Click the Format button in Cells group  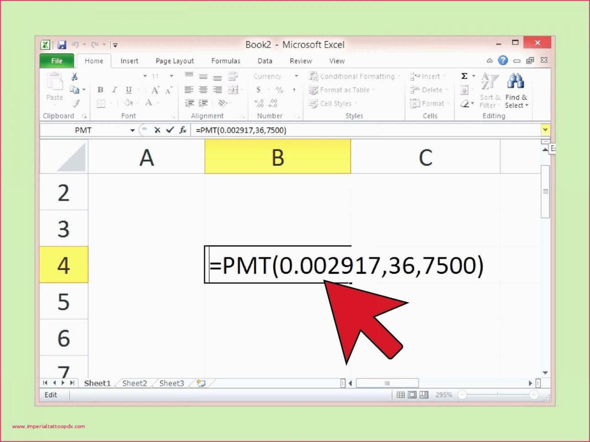(x=430, y=103)
